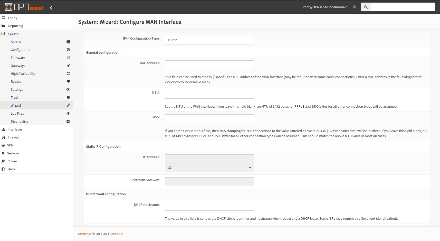
Task: Click the Deciso B.V. footer link
Action: click(x=116, y=234)
